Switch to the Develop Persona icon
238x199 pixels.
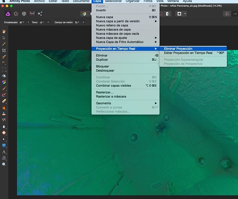(24, 14)
